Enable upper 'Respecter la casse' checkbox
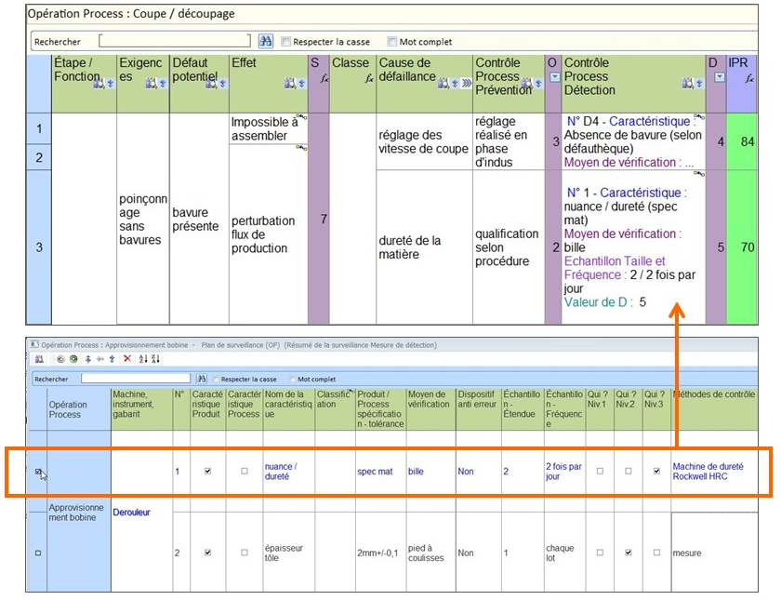This screenshot has width=781, height=600. click(x=286, y=41)
